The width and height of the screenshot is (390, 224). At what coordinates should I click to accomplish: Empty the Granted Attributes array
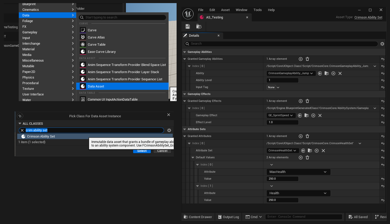pos(307,136)
